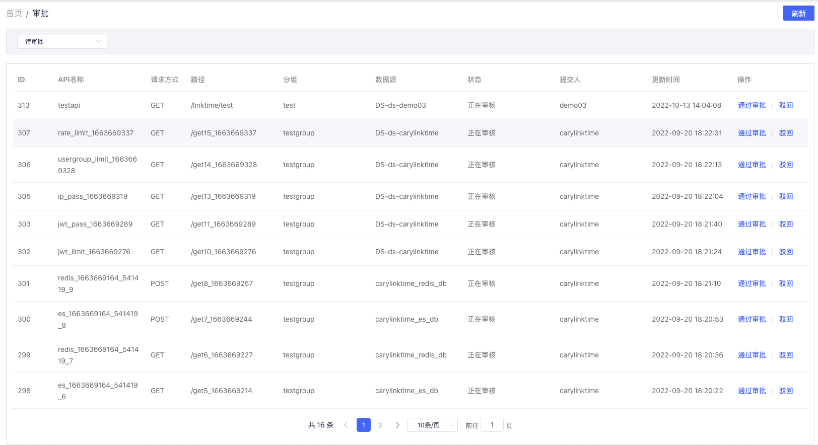Click the demo03 submitter cell
This screenshot has width=818, height=445.
[573, 105]
